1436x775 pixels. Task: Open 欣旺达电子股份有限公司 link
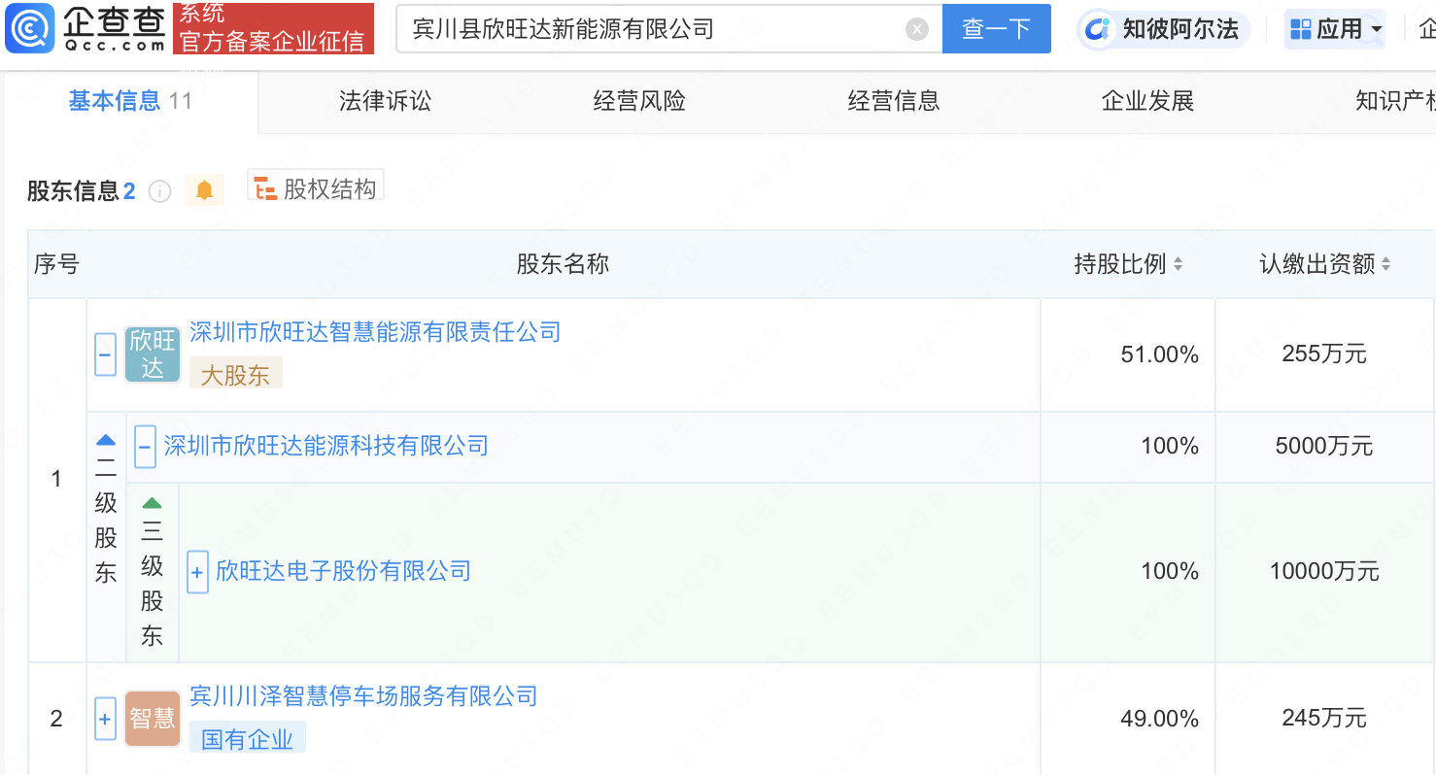343,570
